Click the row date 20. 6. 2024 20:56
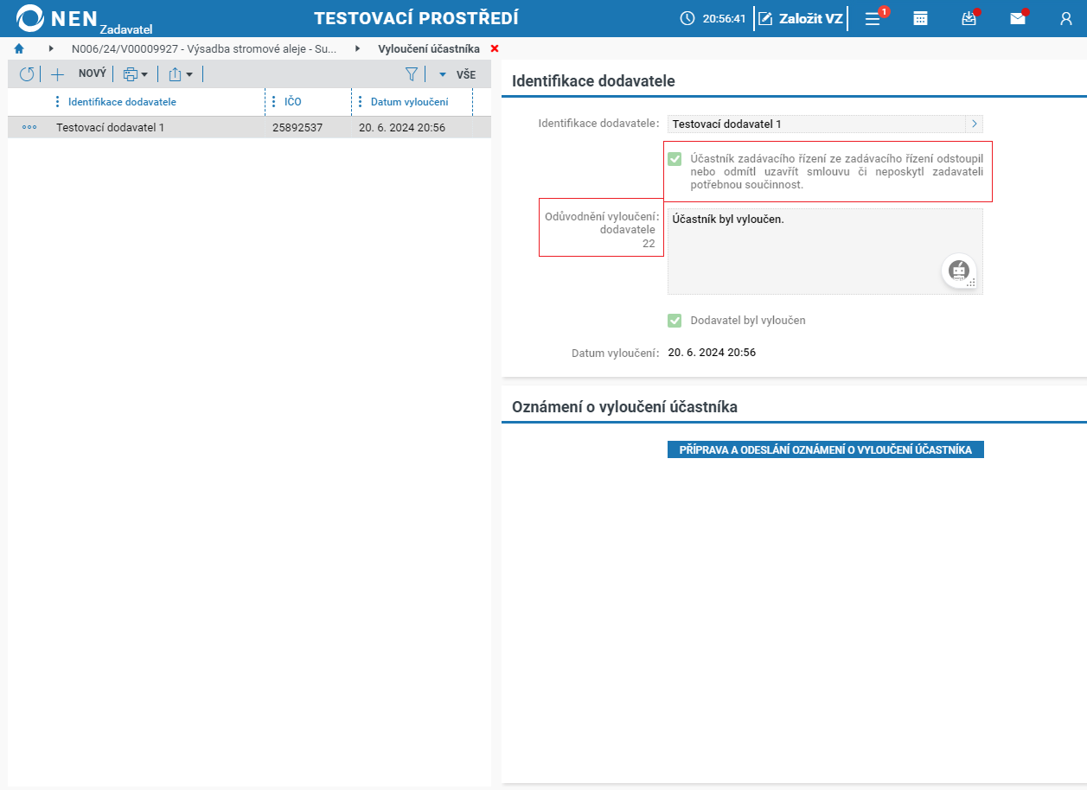This screenshot has width=1087, height=790. coord(402,127)
